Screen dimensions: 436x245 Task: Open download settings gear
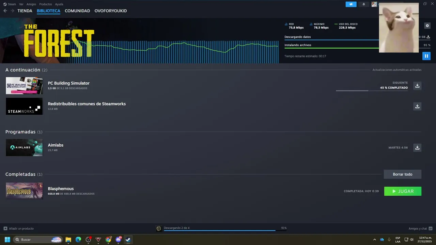tap(427, 26)
